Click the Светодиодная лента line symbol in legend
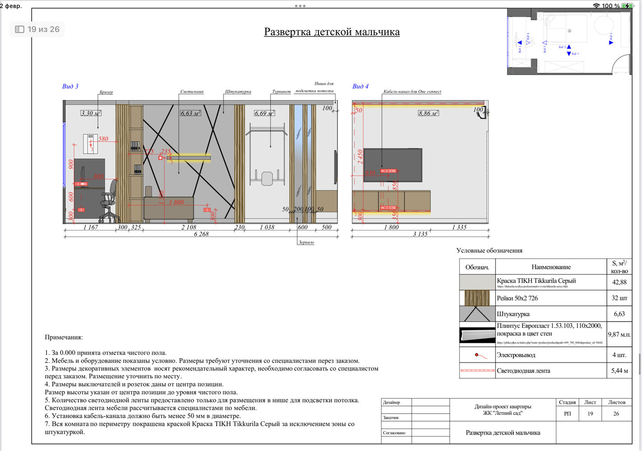 (x=477, y=371)
